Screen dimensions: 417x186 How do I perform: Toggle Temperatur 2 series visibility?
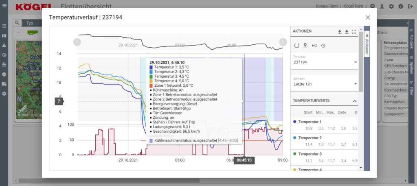coord(309,138)
